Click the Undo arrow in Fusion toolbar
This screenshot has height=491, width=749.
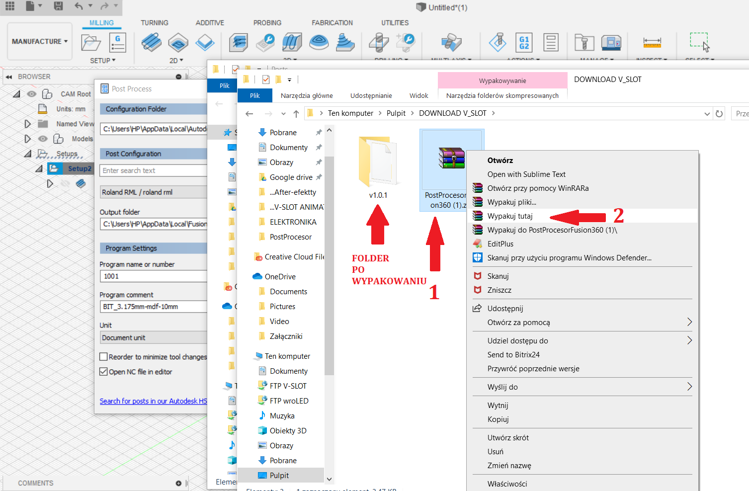[x=79, y=6]
